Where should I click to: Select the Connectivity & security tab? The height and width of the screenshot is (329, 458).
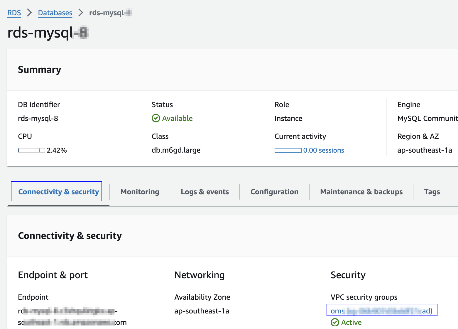[x=58, y=192]
